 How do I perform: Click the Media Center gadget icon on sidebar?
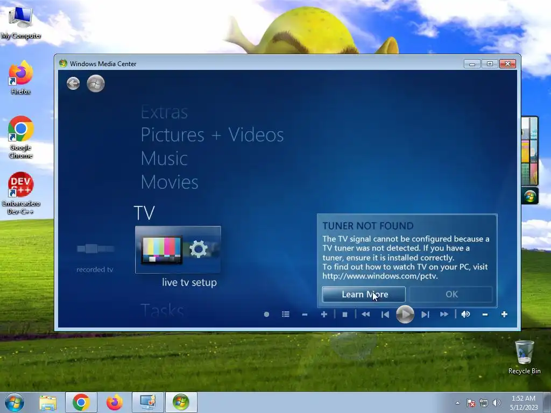click(x=530, y=196)
